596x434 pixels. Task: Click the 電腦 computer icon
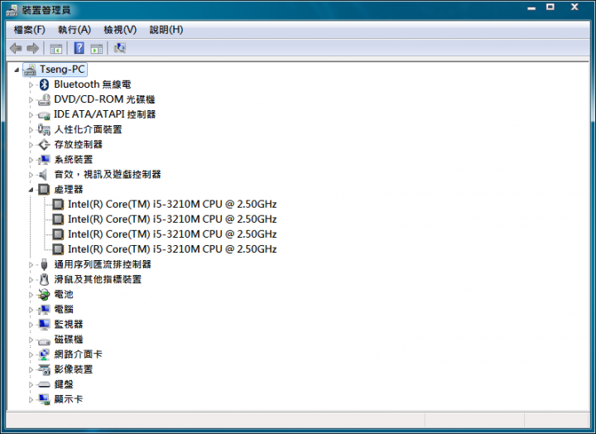pos(44,310)
